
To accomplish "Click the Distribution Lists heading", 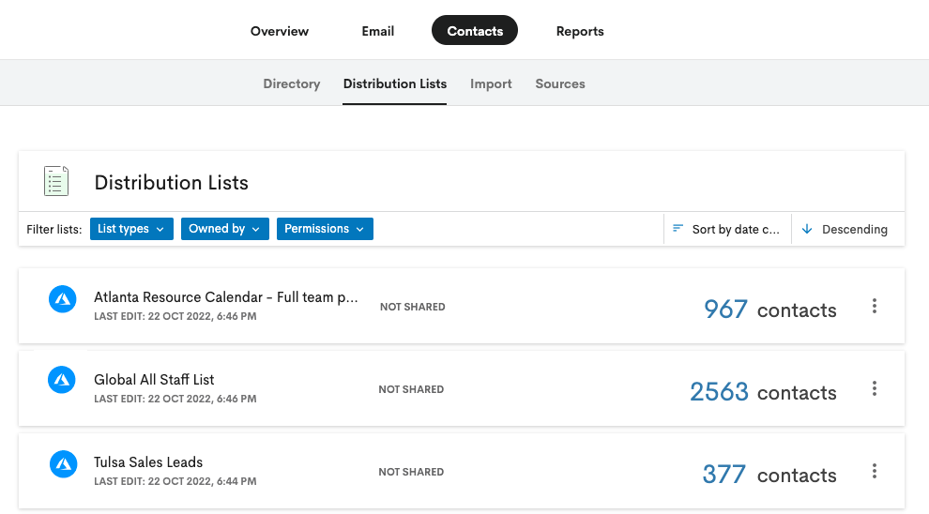I will [171, 182].
